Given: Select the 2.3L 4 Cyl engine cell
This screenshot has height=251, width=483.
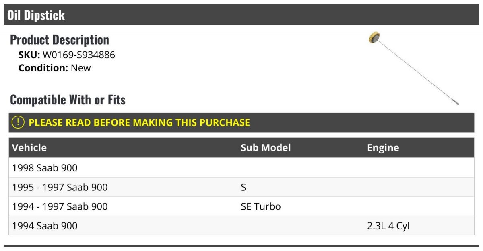Looking at the screenshot, I should (x=388, y=226).
